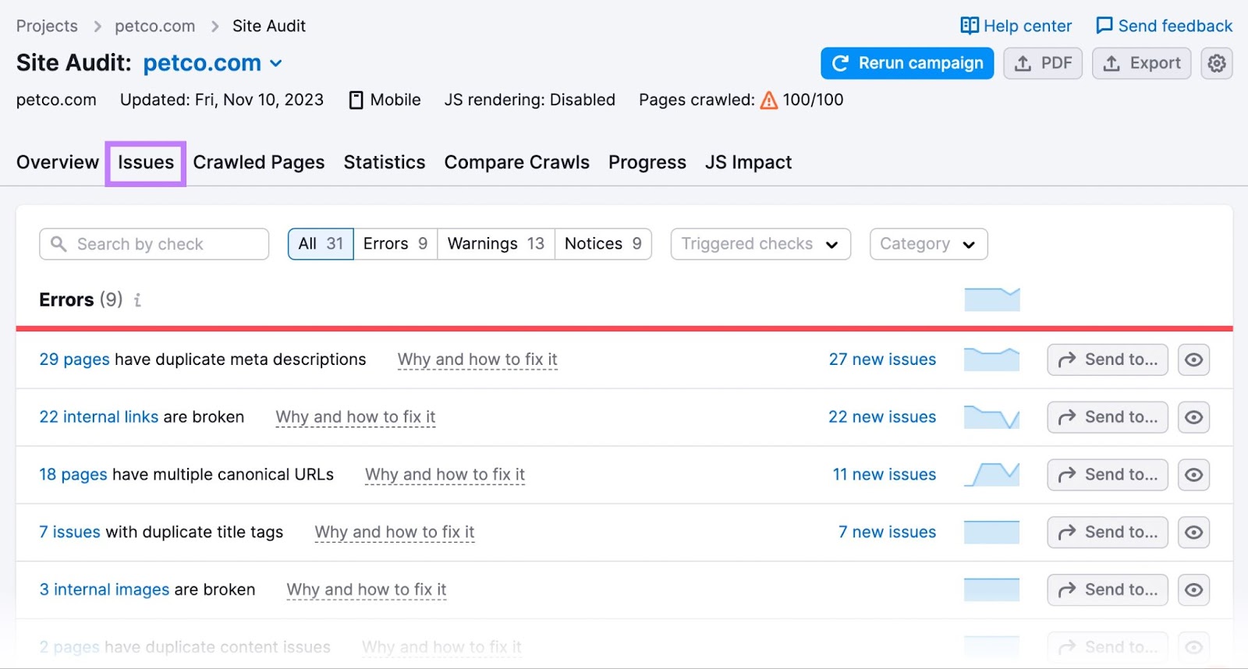
Task: Expand the petco.com project chevron
Action: (x=276, y=64)
